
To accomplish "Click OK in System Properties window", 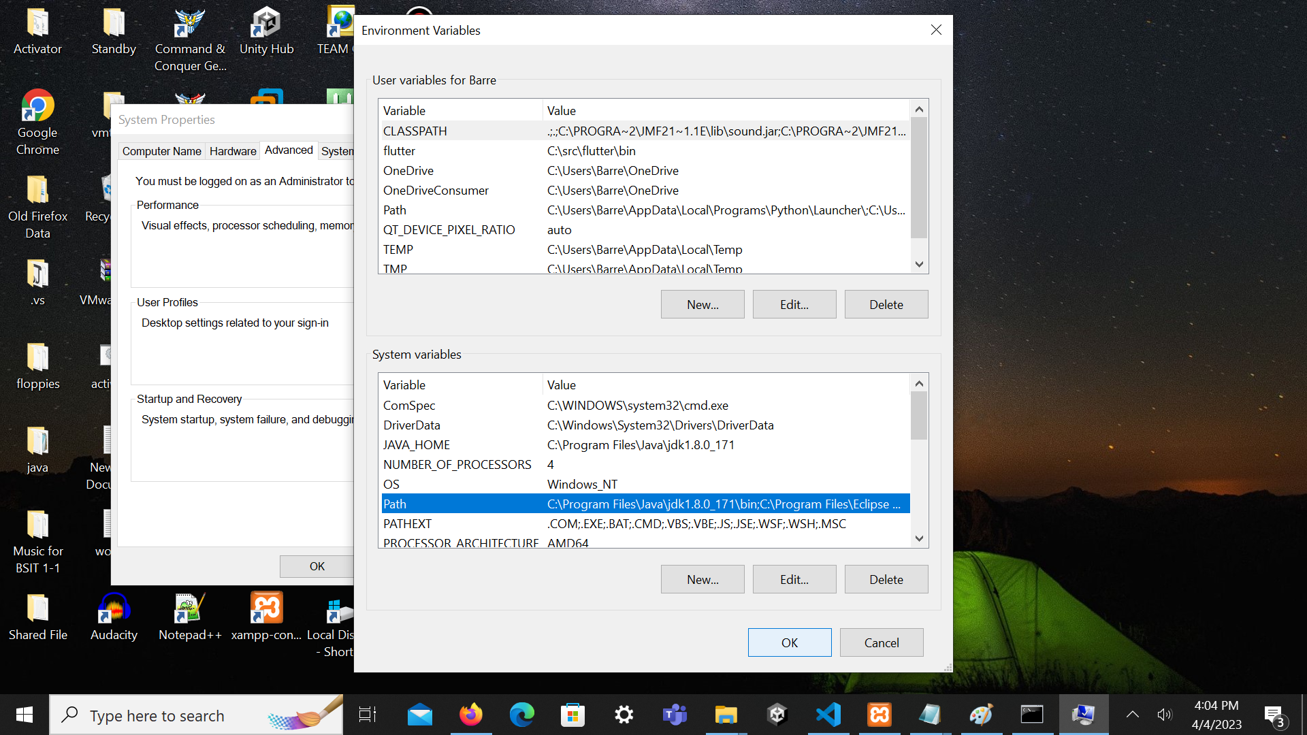I will click(317, 566).
